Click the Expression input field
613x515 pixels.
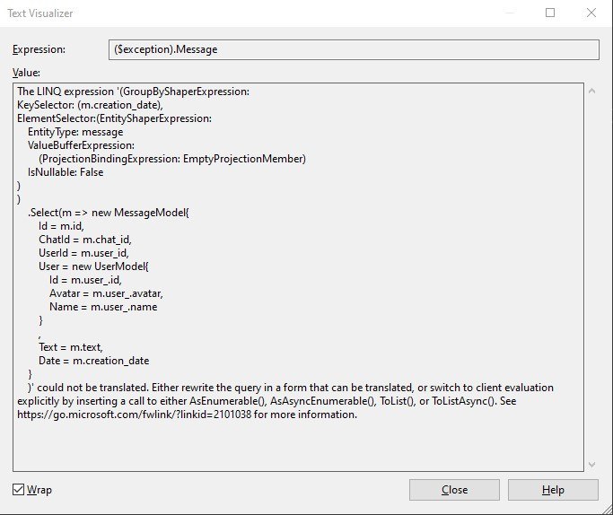coord(354,49)
